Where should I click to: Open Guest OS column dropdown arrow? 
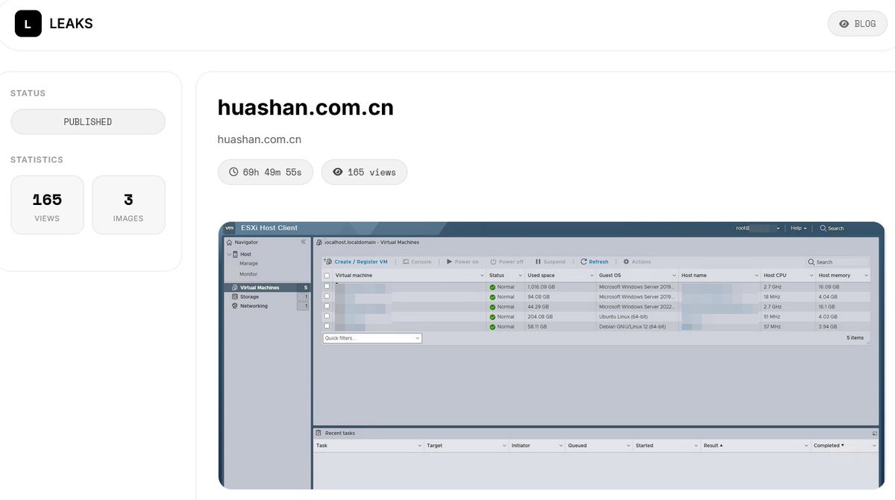(x=674, y=276)
